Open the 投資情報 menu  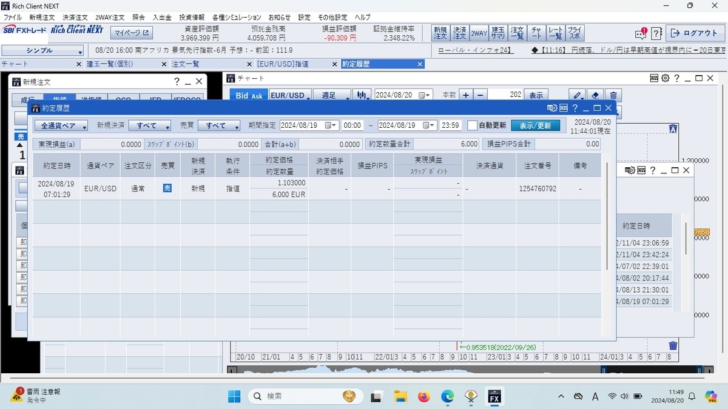tap(192, 17)
